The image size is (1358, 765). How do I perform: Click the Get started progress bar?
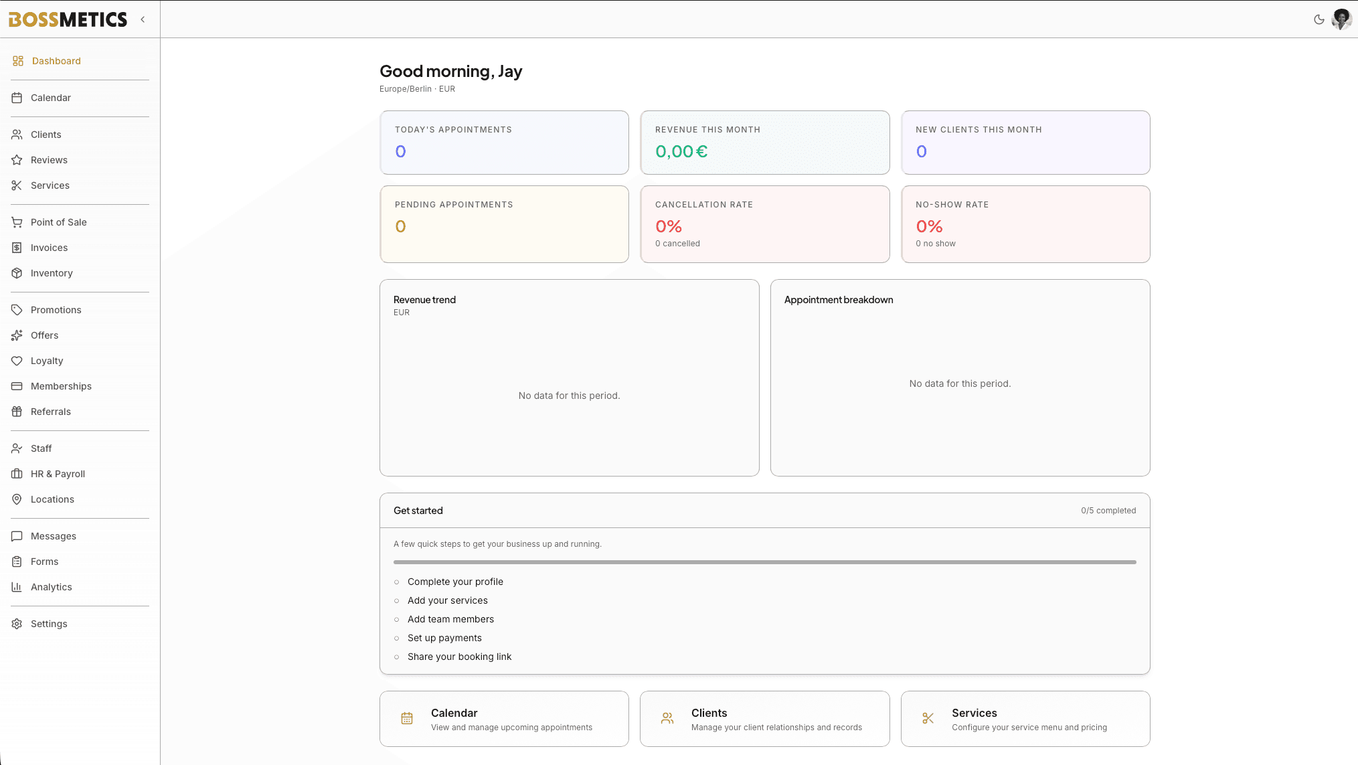pyautogui.click(x=764, y=562)
